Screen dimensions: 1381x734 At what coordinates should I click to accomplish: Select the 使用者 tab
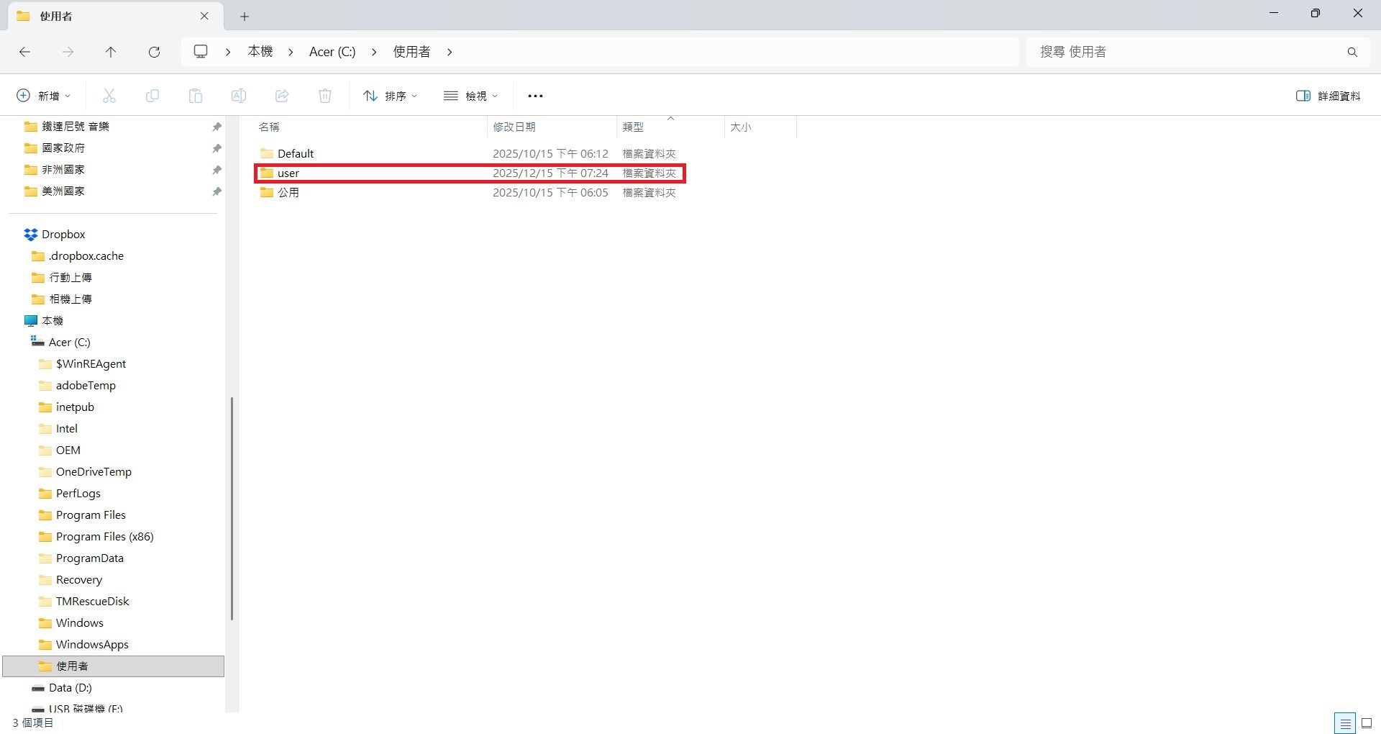pyautogui.click(x=115, y=16)
